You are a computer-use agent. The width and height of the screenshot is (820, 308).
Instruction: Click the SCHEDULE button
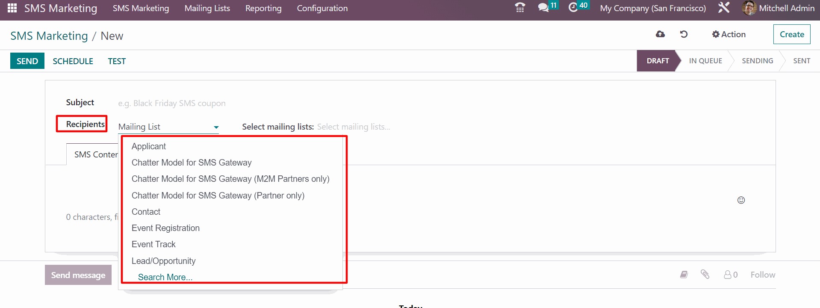(73, 61)
